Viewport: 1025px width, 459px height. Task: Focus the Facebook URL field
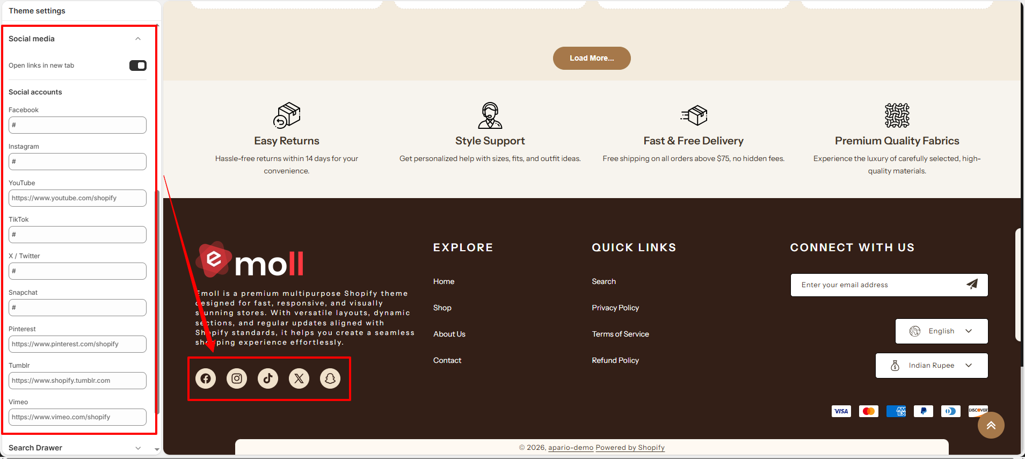(x=77, y=125)
